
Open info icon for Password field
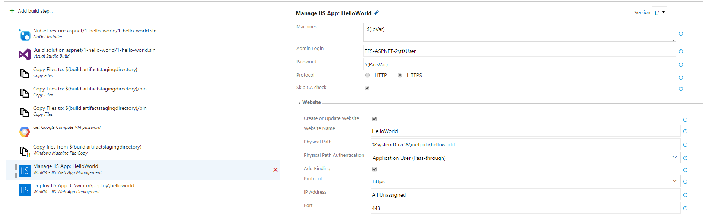681,65
